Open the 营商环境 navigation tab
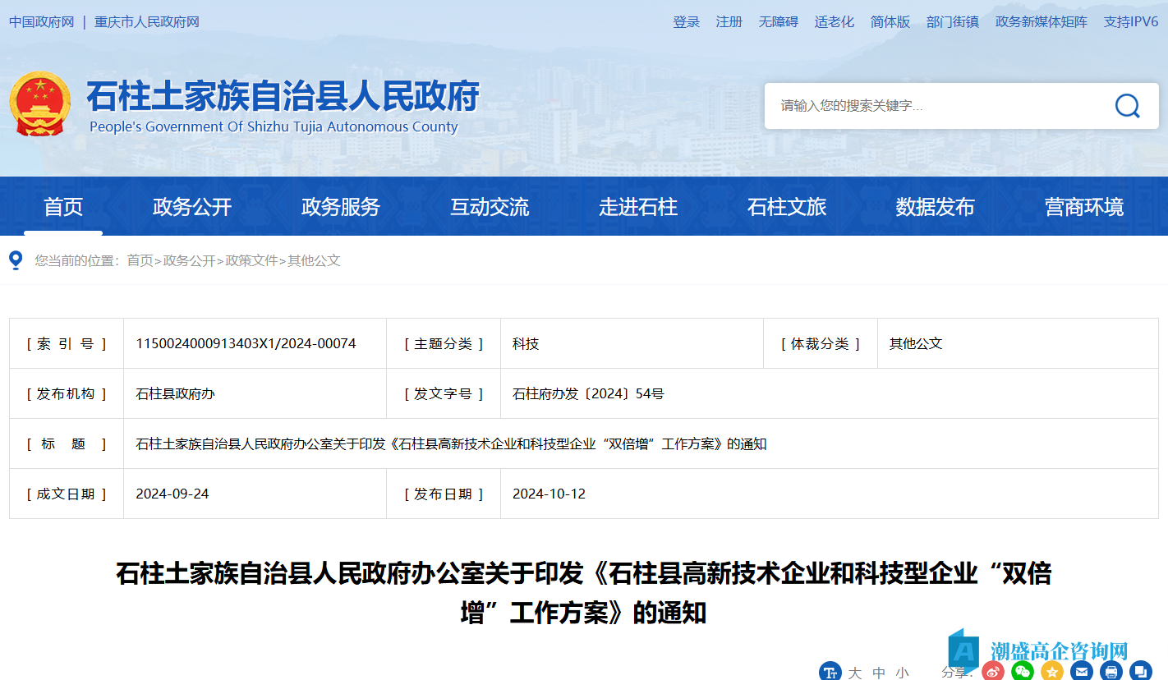1168x680 pixels. click(1084, 207)
